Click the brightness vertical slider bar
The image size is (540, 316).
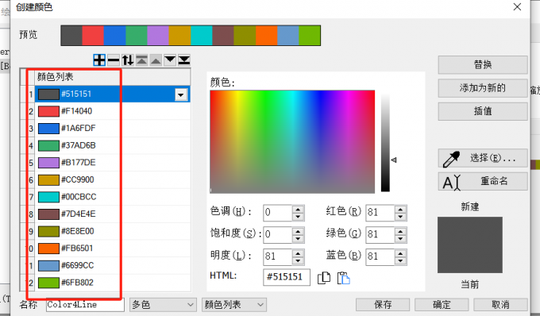tap(385, 141)
